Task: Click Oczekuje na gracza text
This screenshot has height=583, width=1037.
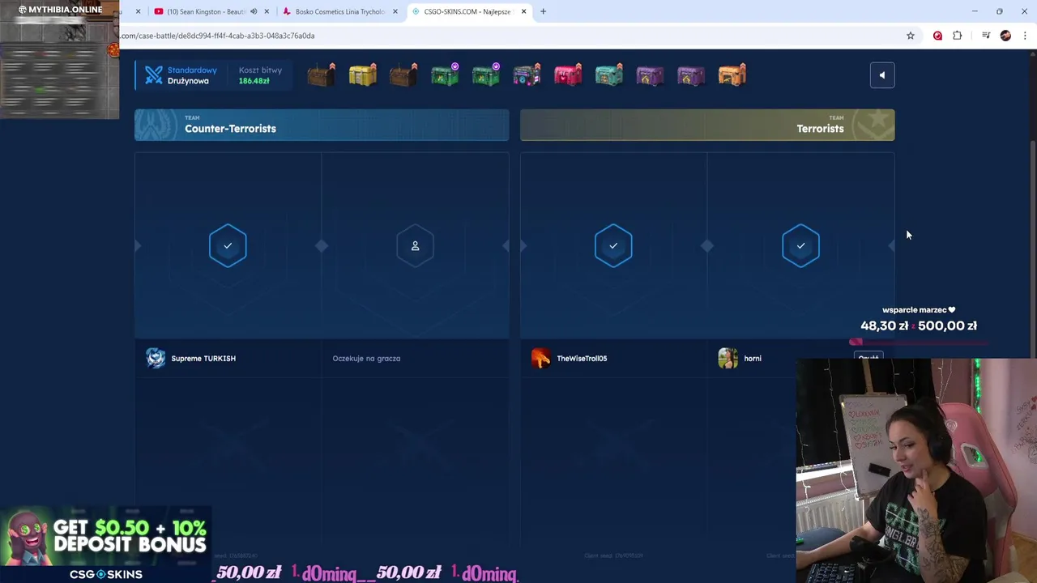Action: click(x=366, y=358)
